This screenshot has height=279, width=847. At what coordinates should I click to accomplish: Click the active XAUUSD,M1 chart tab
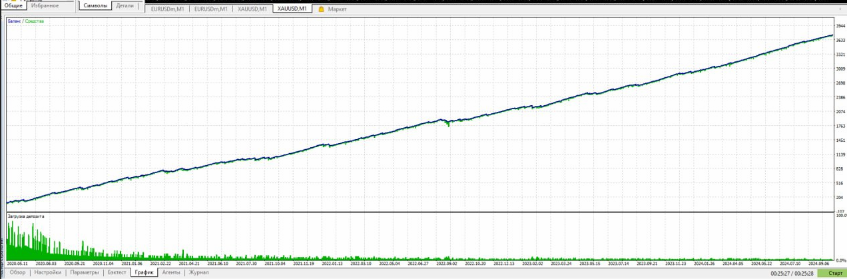pos(292,9)
